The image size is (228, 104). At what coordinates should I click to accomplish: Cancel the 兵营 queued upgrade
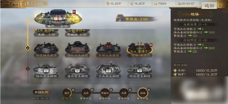coord(130,90)
